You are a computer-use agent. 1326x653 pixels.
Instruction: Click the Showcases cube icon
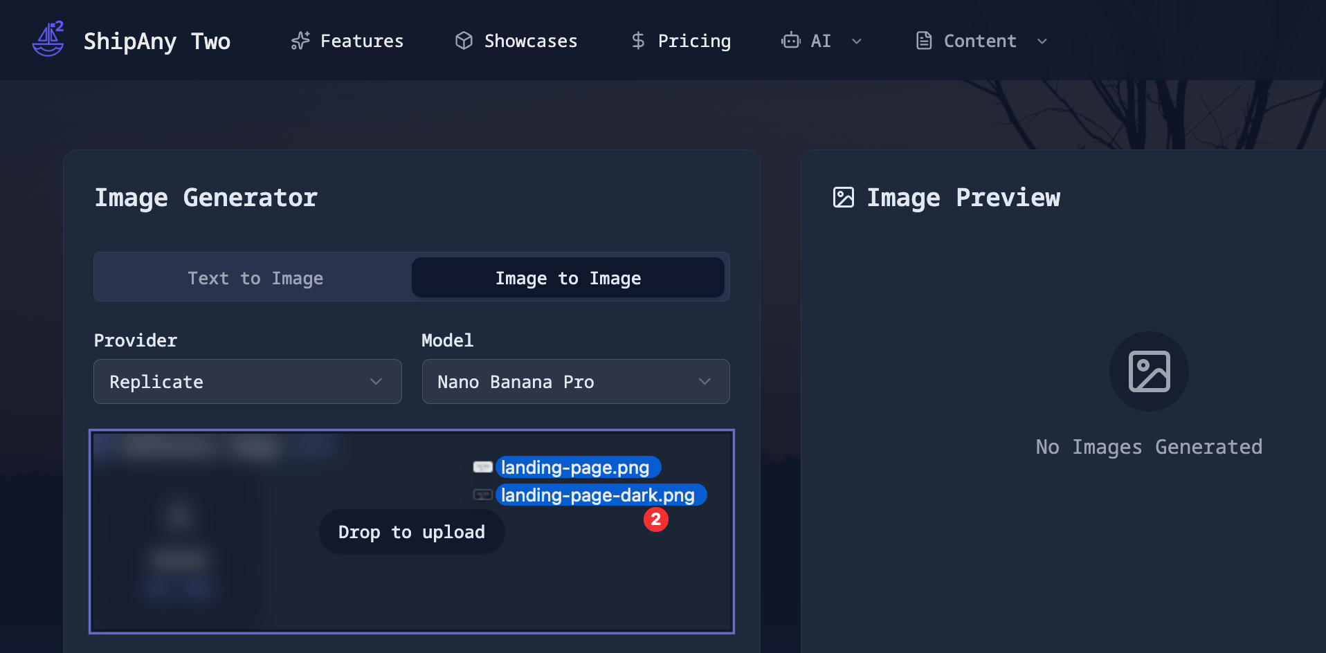464,41
